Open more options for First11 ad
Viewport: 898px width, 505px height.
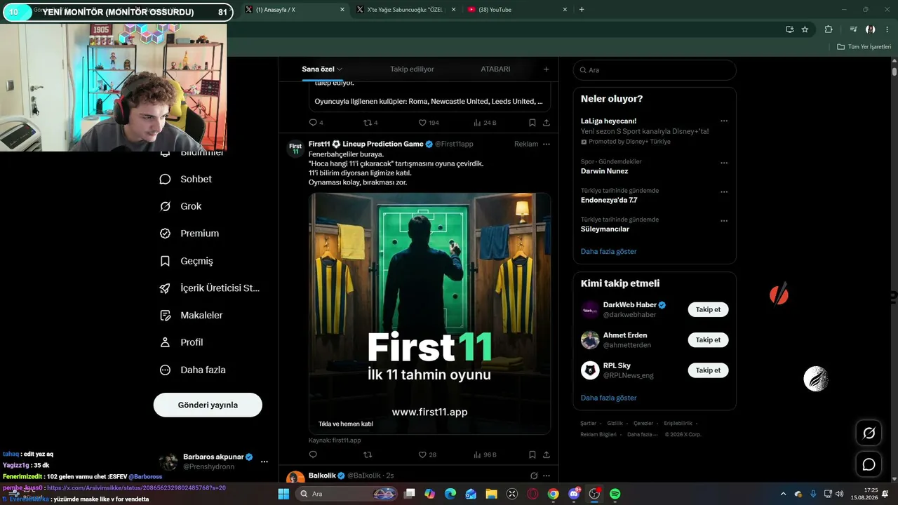(x=547, y=144)
